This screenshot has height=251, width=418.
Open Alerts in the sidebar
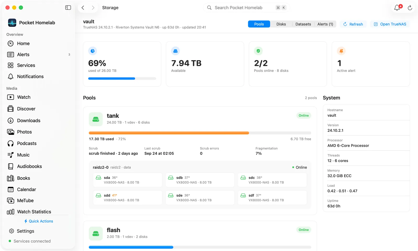[x=39, y=54]
